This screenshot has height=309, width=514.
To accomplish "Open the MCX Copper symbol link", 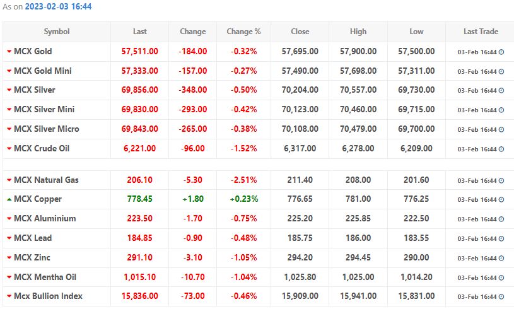I will coord(38,199).
